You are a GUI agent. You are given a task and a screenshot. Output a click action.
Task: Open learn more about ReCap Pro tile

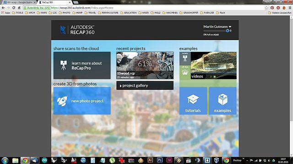pyautogui.click(x=82, y=66)
